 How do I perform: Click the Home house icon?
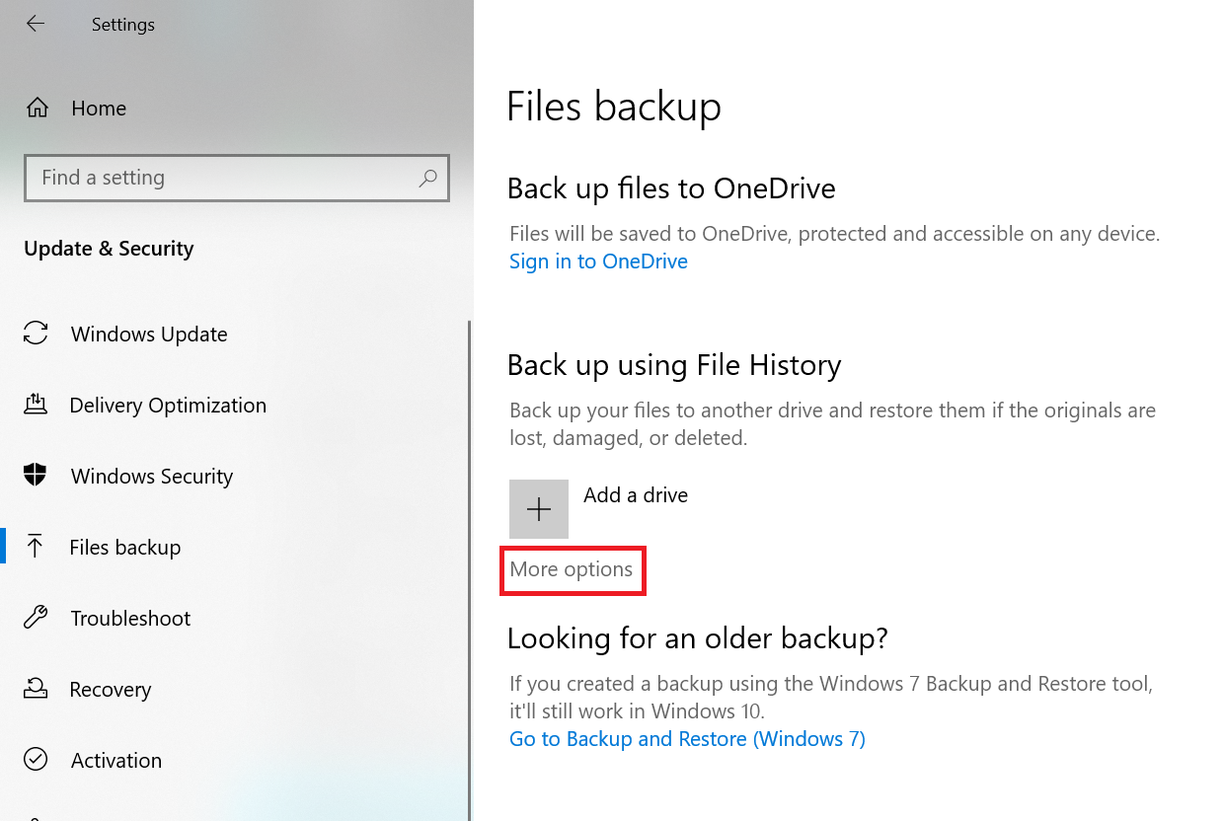tap(37, 108)
